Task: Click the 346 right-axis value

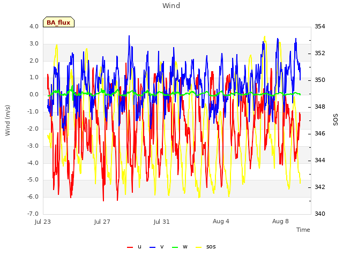Action: click(320, 133)
